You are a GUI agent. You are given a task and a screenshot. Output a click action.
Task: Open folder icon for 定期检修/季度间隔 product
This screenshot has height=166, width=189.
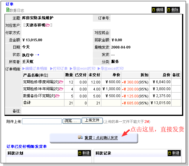pos(61,82)
